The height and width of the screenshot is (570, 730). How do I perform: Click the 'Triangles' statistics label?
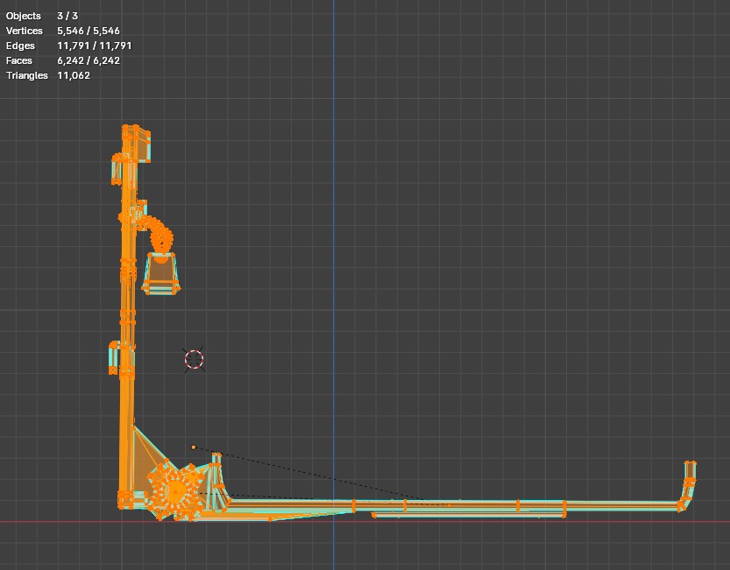(27, 75)
